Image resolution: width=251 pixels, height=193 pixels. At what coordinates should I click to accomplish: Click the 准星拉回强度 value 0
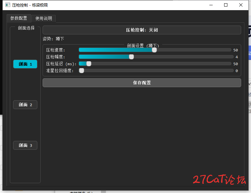click(x=237, y=71)
